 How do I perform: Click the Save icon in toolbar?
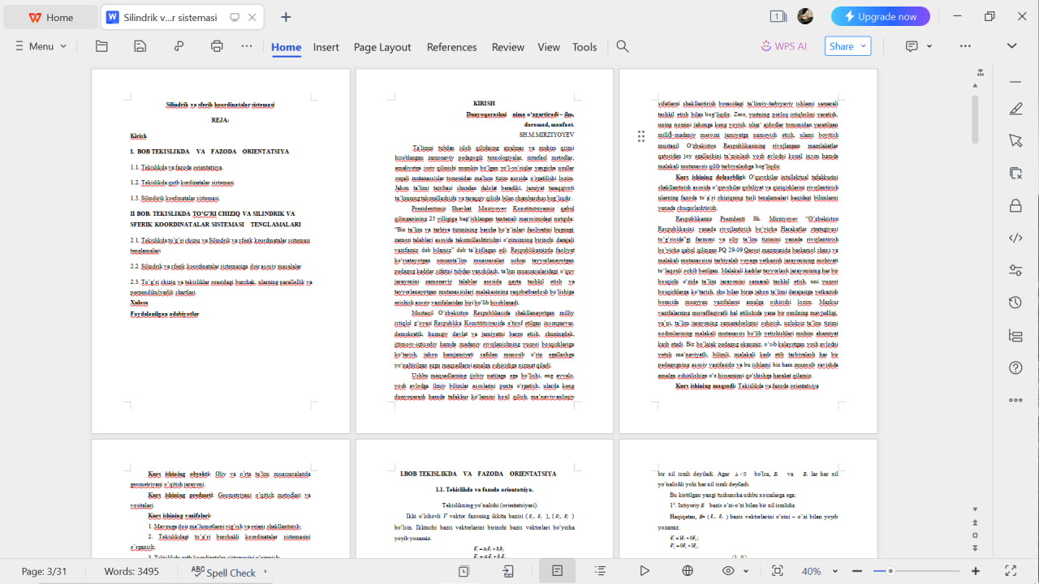coord(140,46)
